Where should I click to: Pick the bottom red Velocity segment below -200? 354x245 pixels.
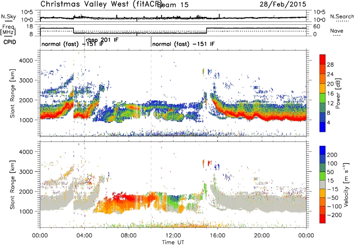click(x=323, y=219)
